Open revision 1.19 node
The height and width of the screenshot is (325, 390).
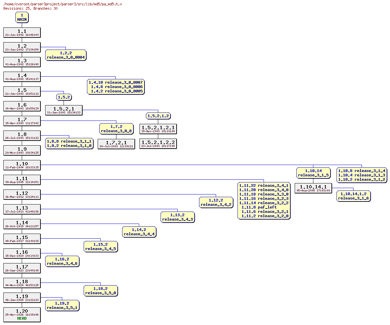pyautogui.click(x=22, y=297)
